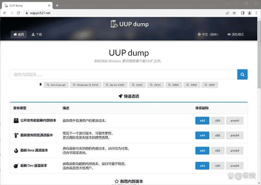Click the flame icon for 最新 Beta 通道版本
Viewport: 261px width, 185px height.
16,150
